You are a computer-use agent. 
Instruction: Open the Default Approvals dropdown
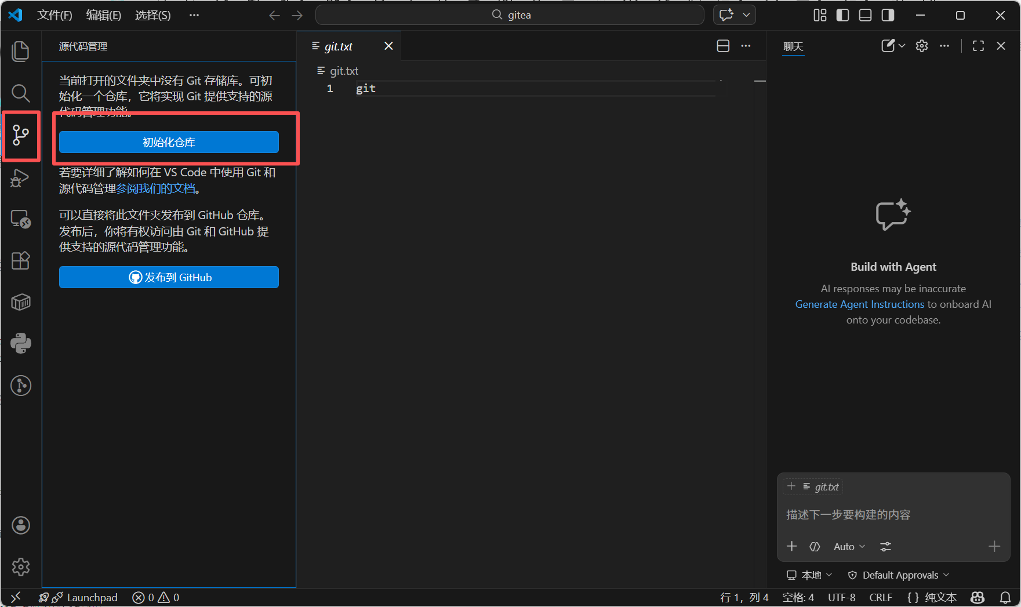[x=899, y=575]
